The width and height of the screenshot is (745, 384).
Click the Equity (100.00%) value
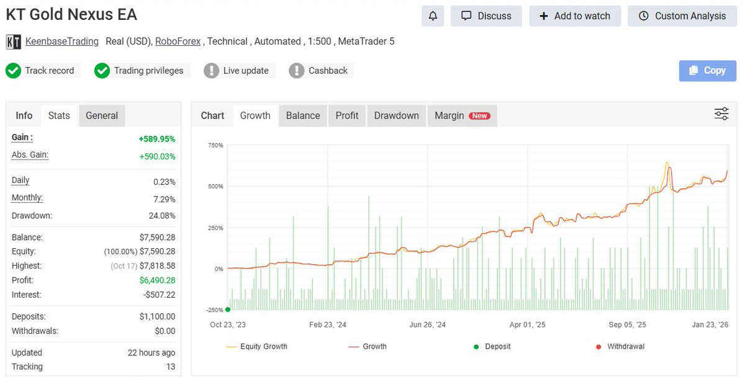(x=140, y=251)
